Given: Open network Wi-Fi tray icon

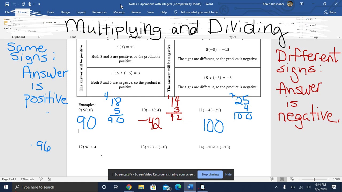Looking at the screenshot, I should point(301,187).
